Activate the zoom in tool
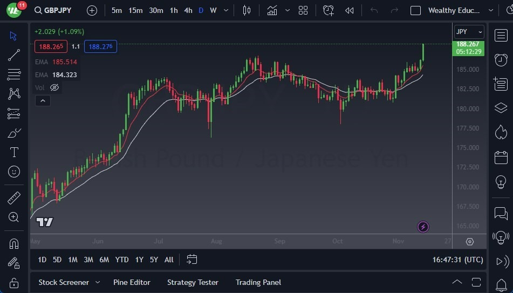Screen dimensions: 513x293 pyautogui.click(x=13, y=217)
